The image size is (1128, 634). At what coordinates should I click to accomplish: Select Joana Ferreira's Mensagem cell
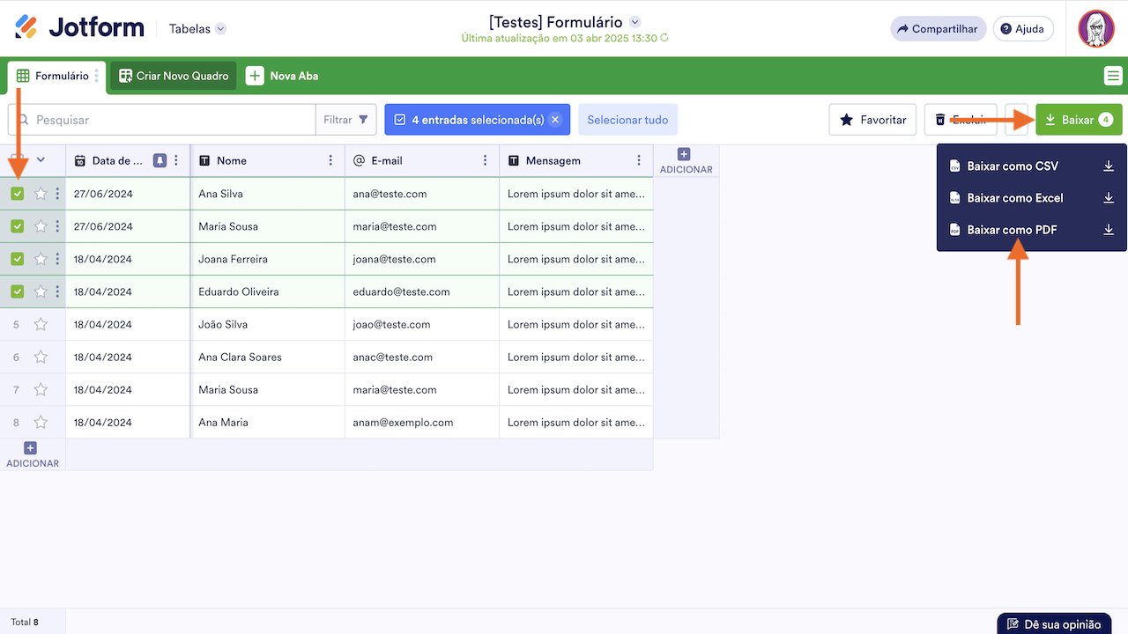[576, 259]
